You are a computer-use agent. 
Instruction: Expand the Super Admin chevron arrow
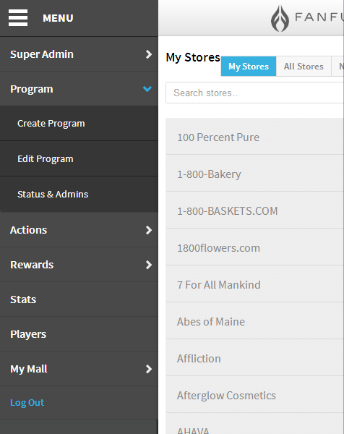(x=149, y=54)
